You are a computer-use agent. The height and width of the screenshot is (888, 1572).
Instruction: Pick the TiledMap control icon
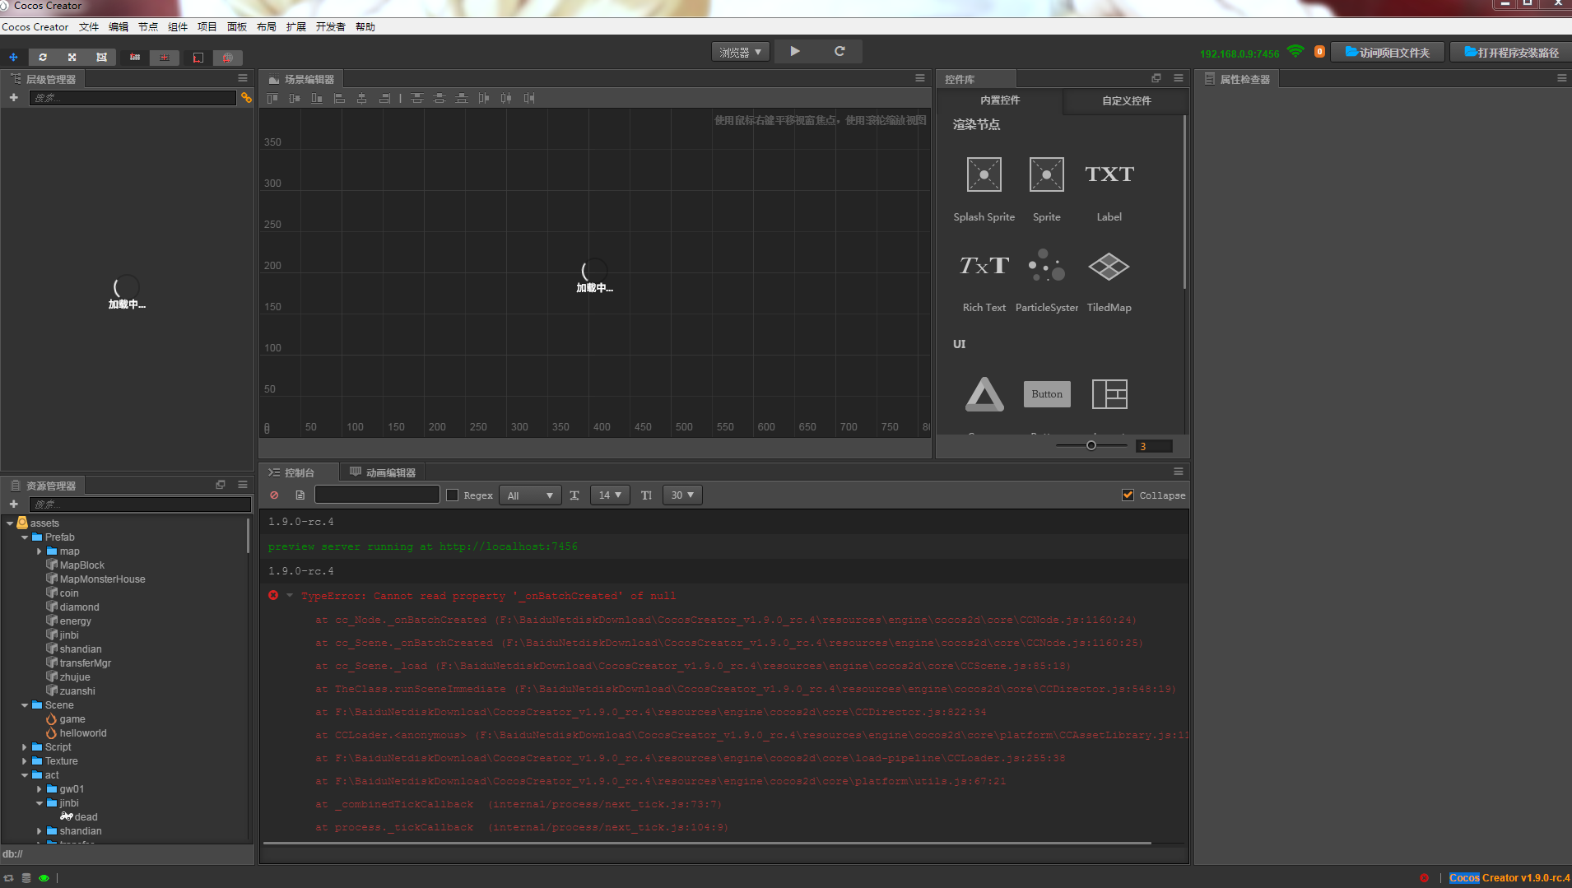[x=1109, y=266]
